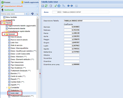Click the Ottobre empty coefficient field
This screenshot has width=123, height=98.
click(x=72, y=55)
